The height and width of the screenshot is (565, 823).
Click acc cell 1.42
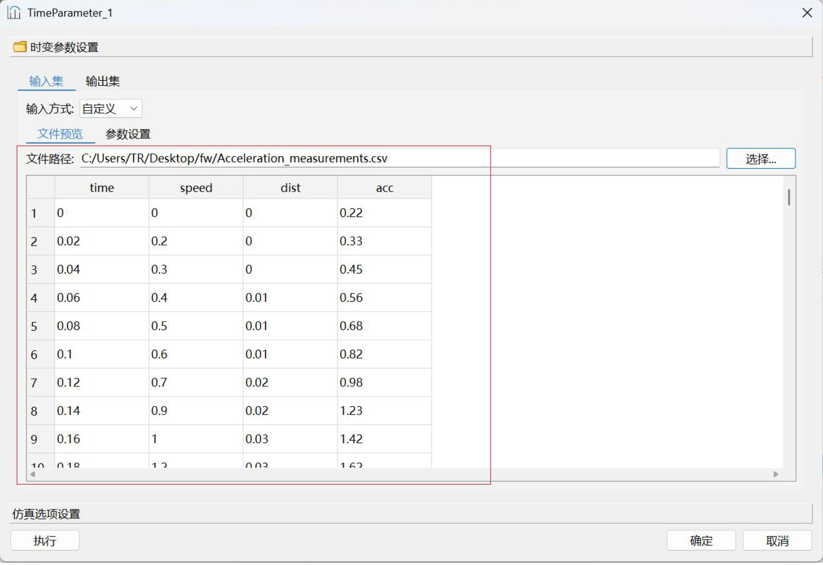click(x=384, y=439)
